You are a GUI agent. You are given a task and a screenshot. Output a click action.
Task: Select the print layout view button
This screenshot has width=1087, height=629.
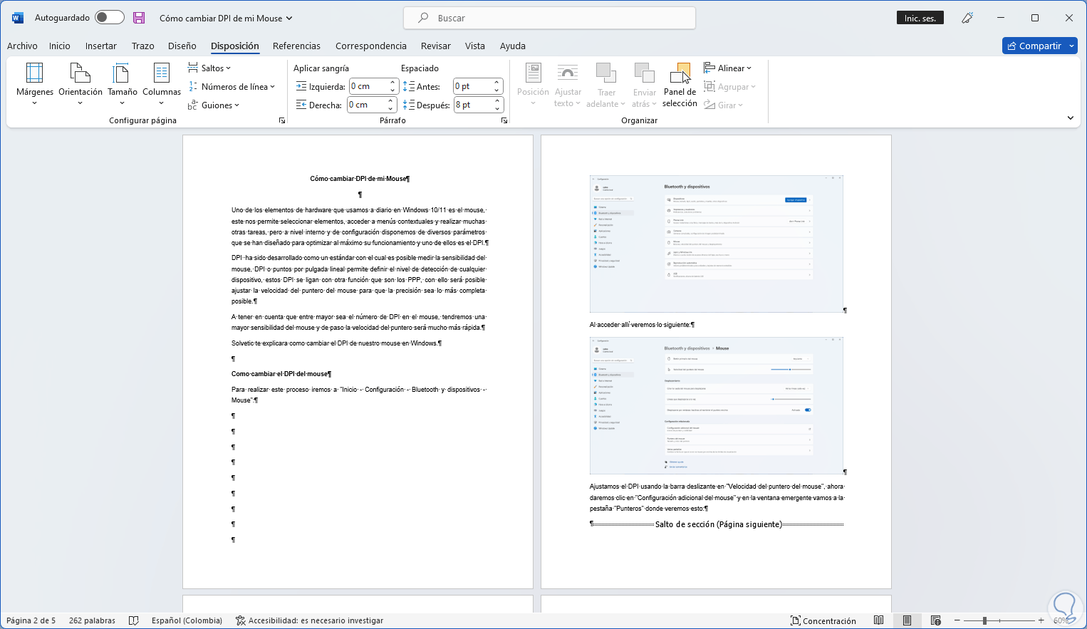(907, 620)
